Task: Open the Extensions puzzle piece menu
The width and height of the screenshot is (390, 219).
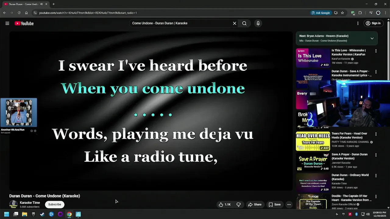Action: tap(360, 13)
